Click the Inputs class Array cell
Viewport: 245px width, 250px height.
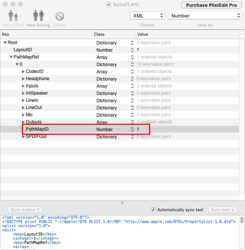[x=102, y=86]
